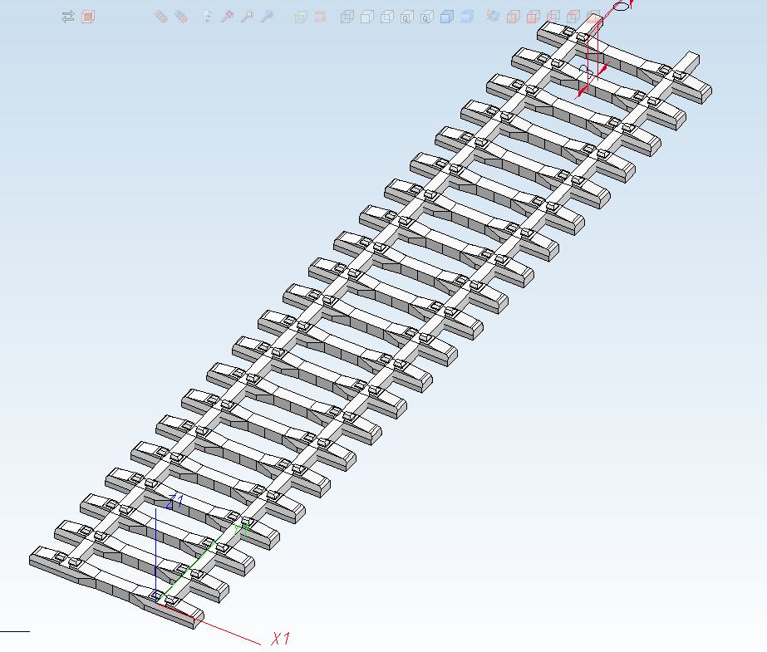767x652 pixels.
Task: Select the cube with dashed hidden lines mode
Action: pyautogui.click(x=387, y=17)
